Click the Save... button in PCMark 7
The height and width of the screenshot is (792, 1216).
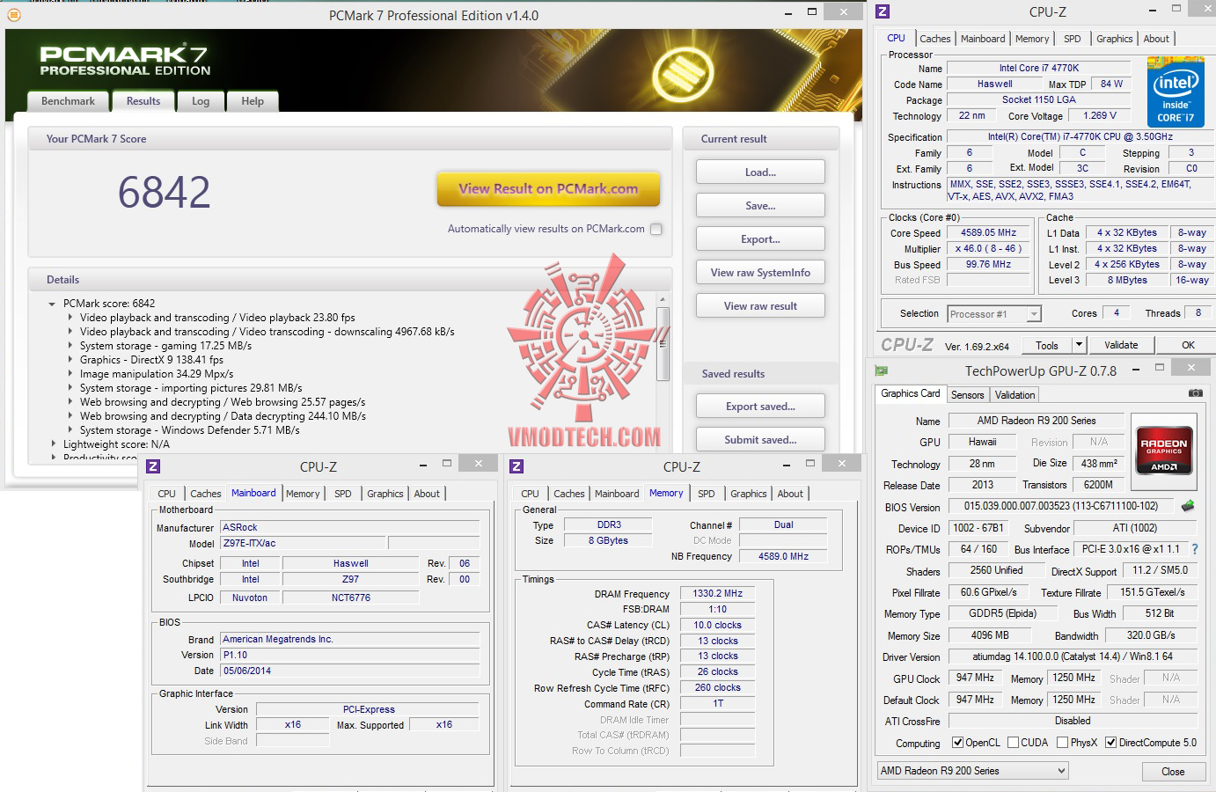click(760, 206)
